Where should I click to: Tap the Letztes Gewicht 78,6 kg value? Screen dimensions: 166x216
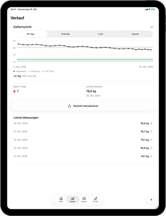pyautogui.click(x=91, y=91)
